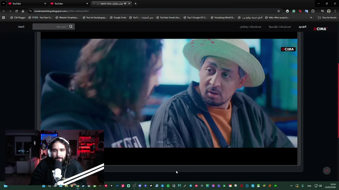The image size is (339, 190).
Task: Open the Website Templates bookmark
Action: 67,18
